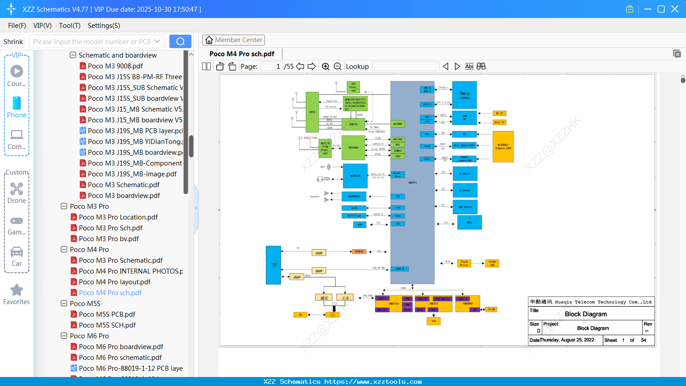Rotate the page clockwise
The image size is (686, 386).
click(232, 67)
